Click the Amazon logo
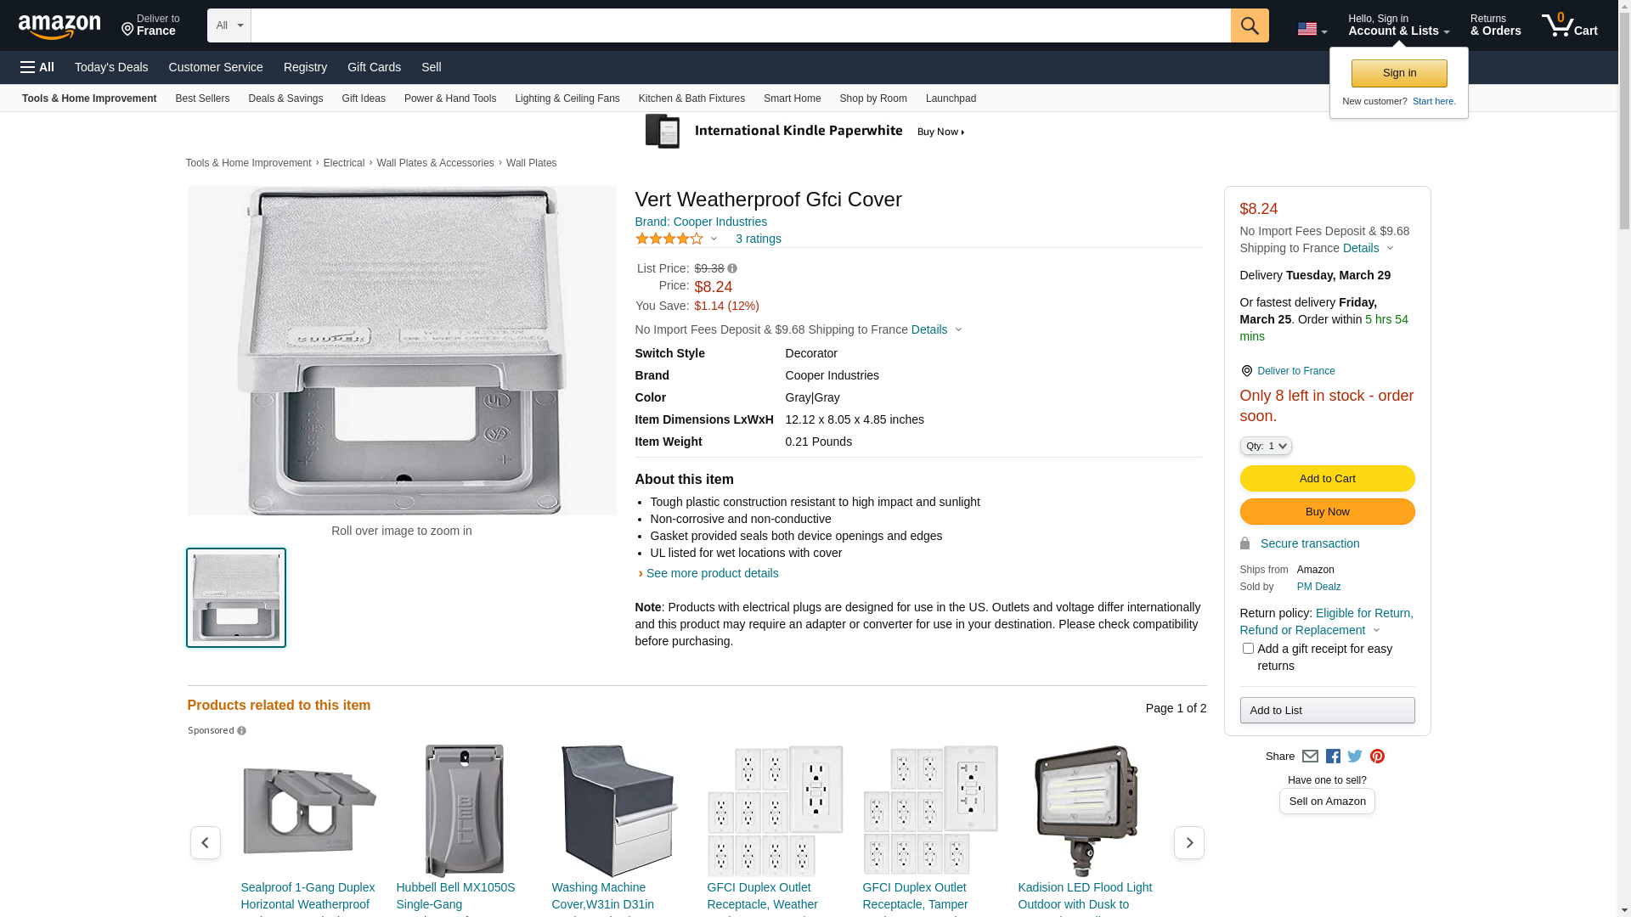 pos(59,26)
